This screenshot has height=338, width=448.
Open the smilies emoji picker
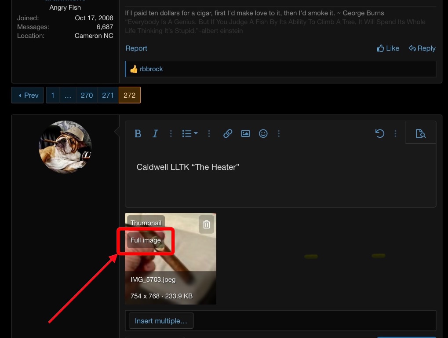(x=263, y=134)
